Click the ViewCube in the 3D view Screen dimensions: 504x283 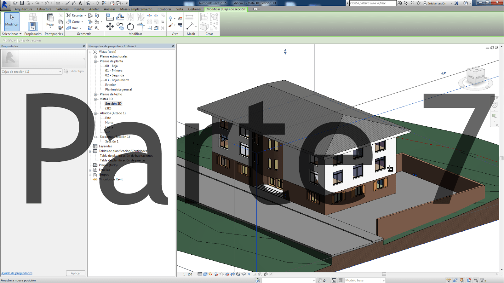[475, 77]
